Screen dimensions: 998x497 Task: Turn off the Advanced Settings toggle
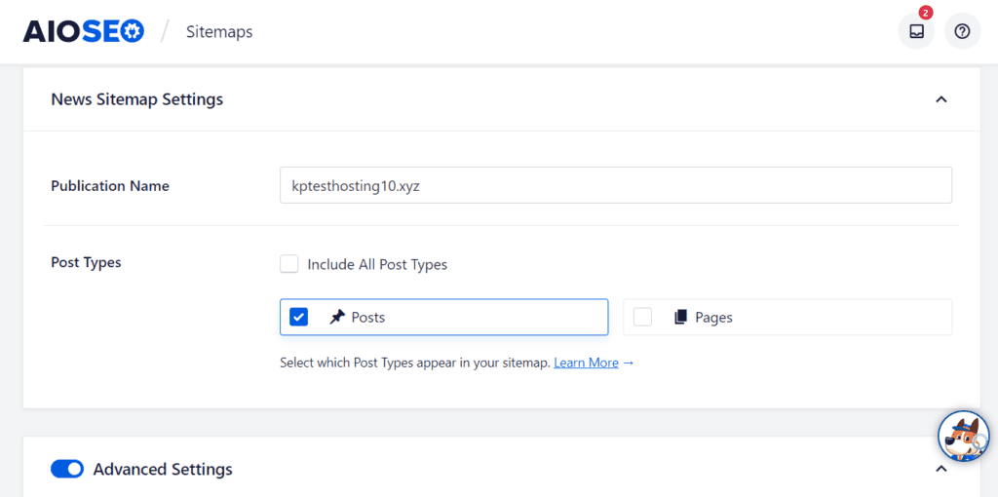click(x=67, y=470)
